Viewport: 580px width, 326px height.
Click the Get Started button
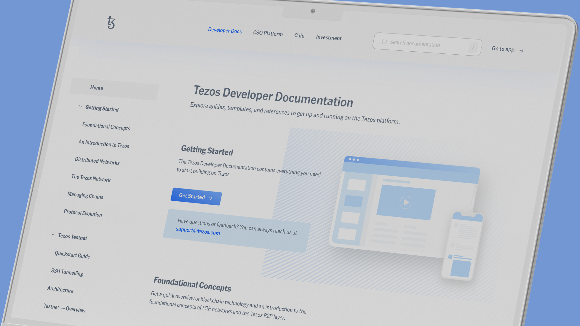(x=196, y=197)
